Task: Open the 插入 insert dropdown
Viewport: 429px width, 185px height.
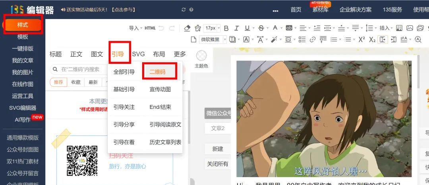Action: [386, 28]
